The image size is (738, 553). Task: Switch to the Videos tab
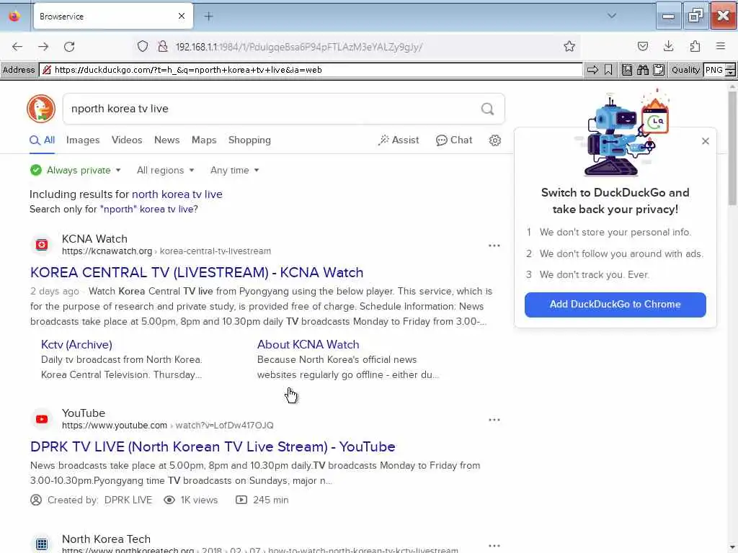click(x=127, y=140)
